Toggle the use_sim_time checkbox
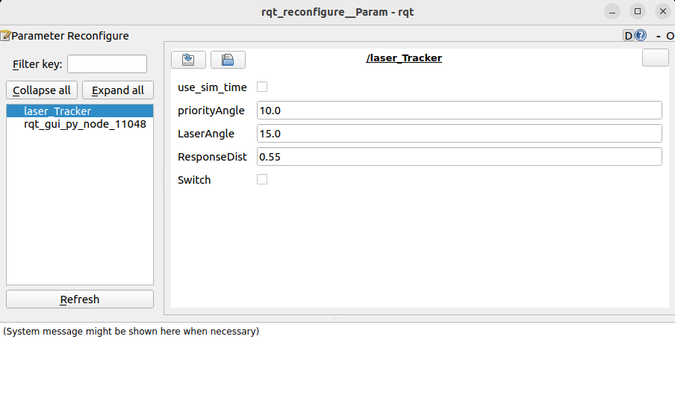 pos(262,87)
